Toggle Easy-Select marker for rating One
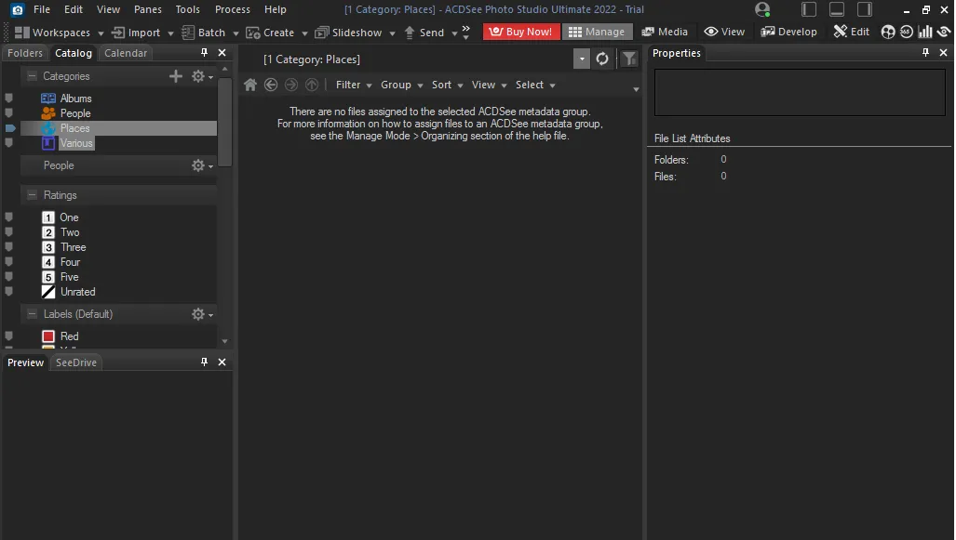This screenshot has height=540, width=956. (9, 217)
